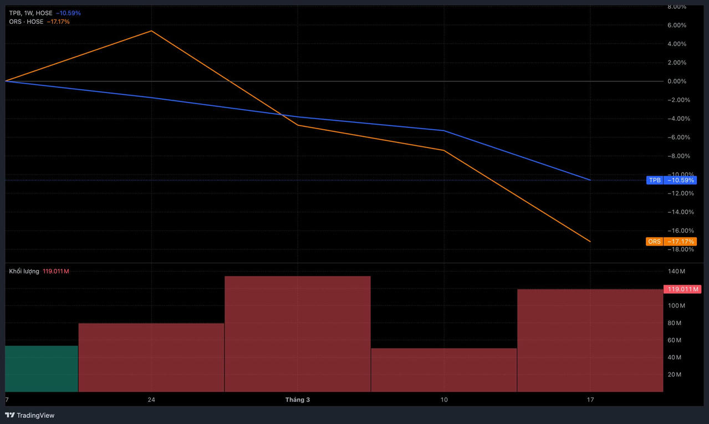Select the TPB, 1W, HOSE legend title
Viewport: 709px width, 424px height.
tap(30, 13)
